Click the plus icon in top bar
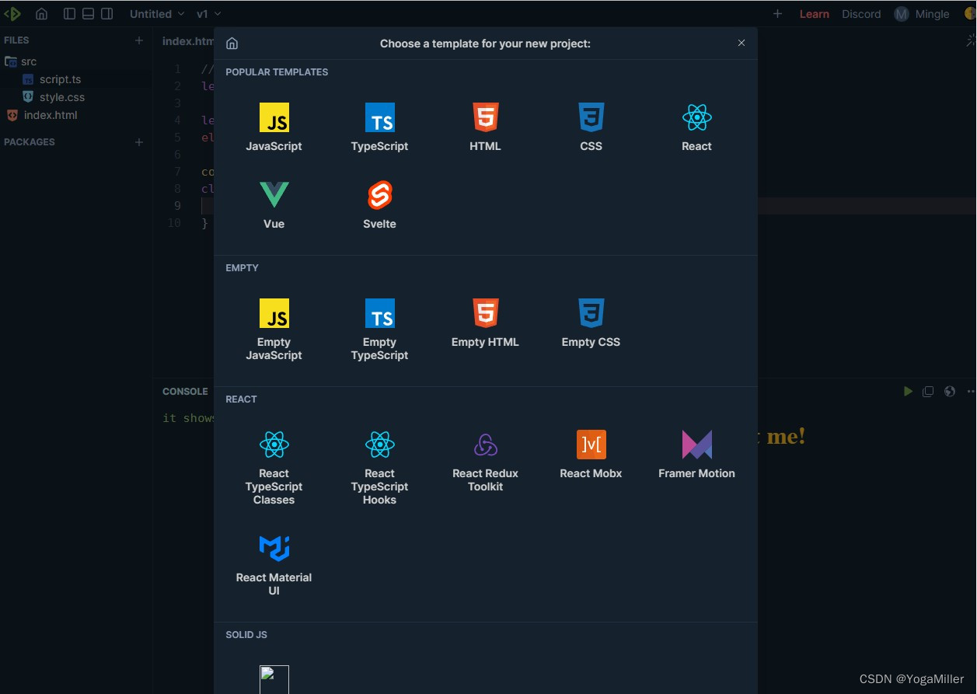Image resolution: width=977 pixels, height=694 pixels. (777, 14)
